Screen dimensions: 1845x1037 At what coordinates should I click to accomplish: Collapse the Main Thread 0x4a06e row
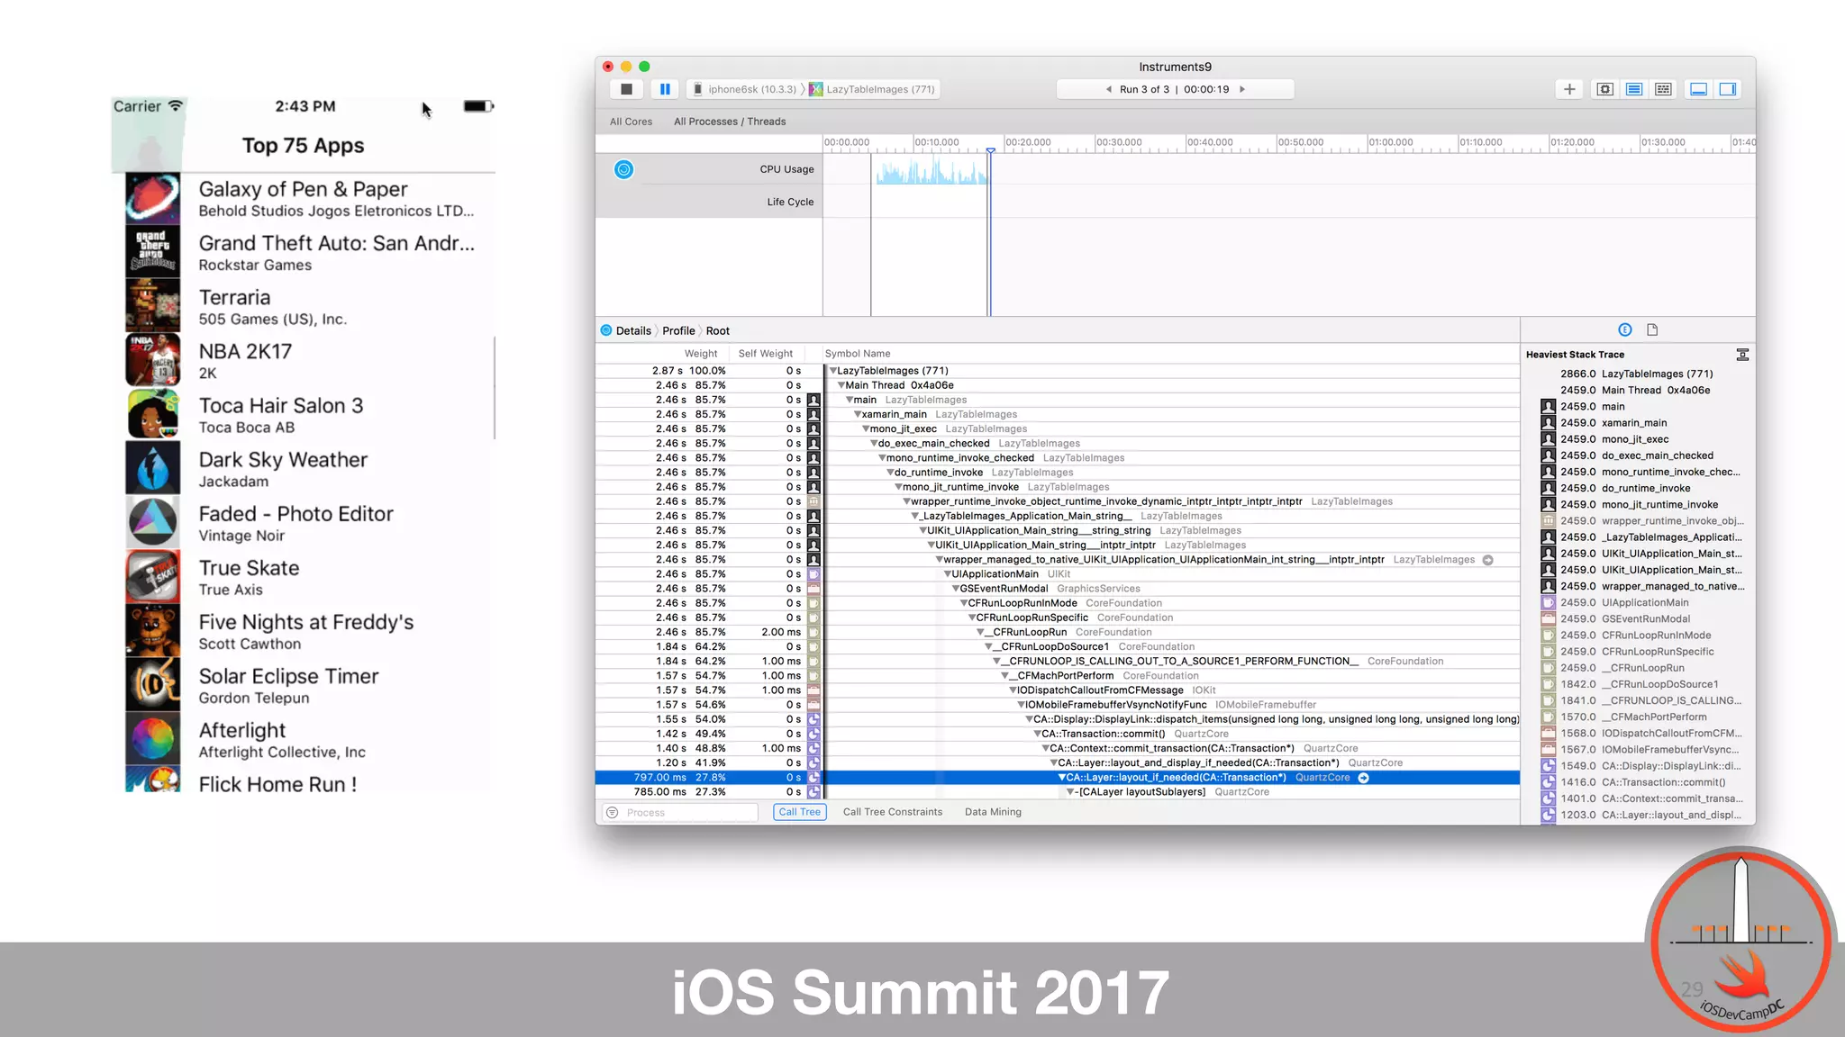[841, 385]
